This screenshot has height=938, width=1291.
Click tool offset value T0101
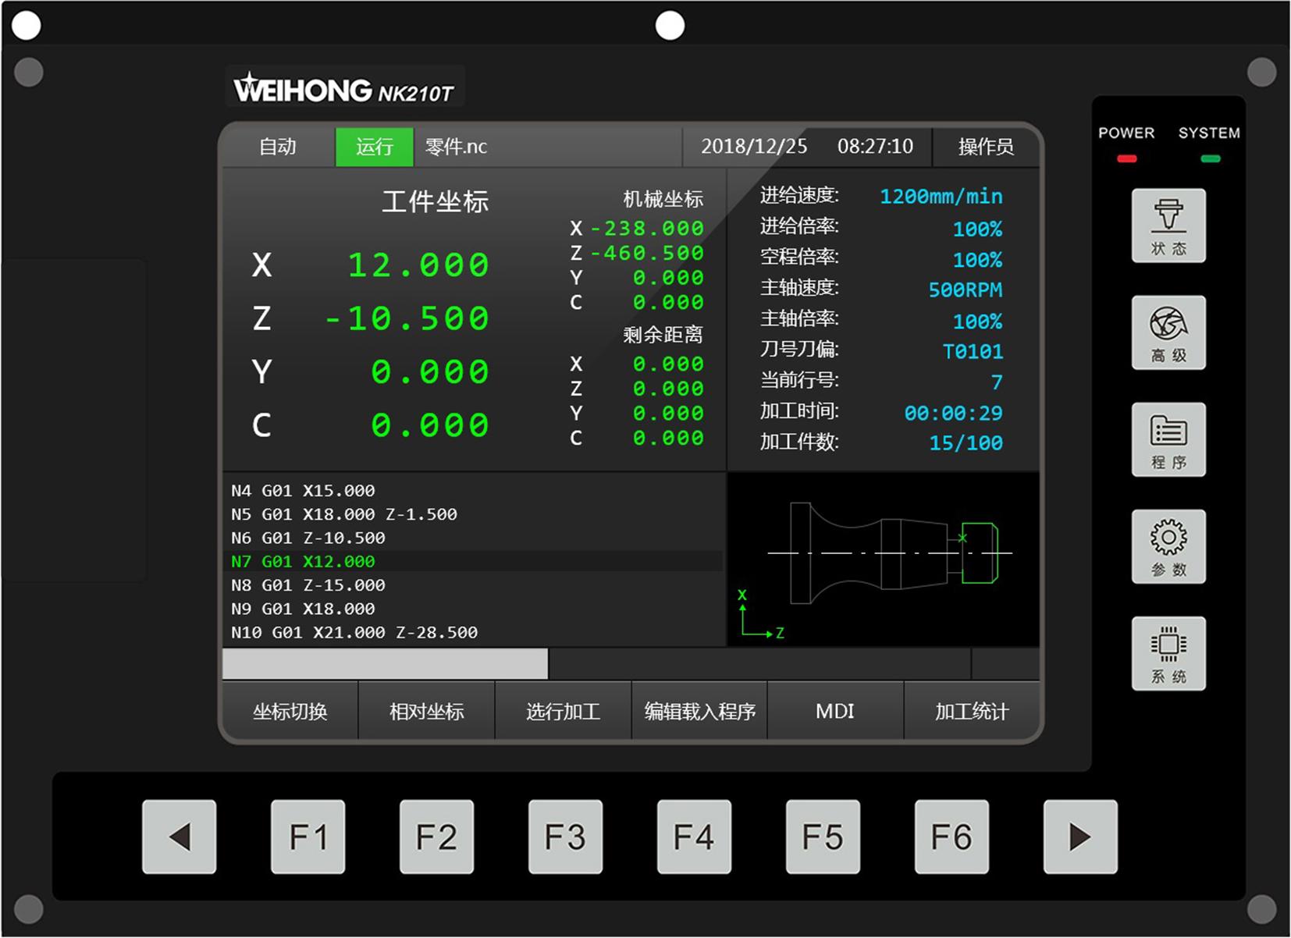point(973,351)
